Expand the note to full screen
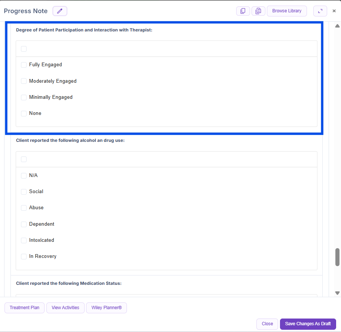Viewport: 341px width, 332px height. [320, 11]
